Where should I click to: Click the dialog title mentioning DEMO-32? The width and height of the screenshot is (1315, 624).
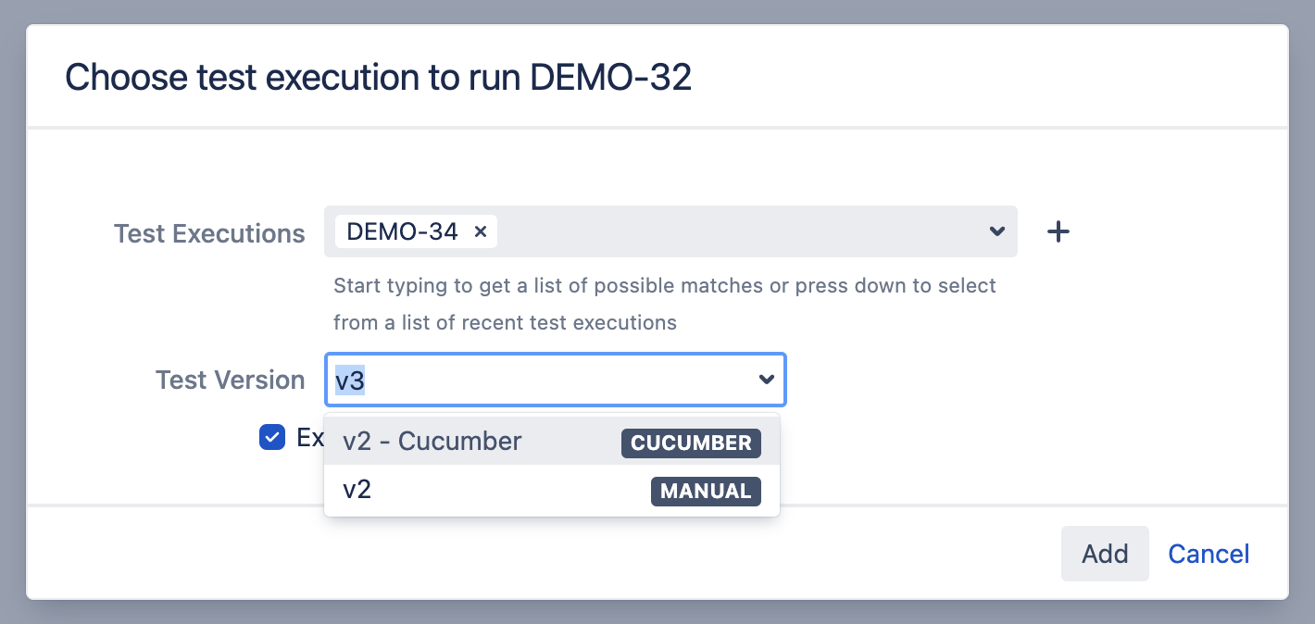[378, 78]
